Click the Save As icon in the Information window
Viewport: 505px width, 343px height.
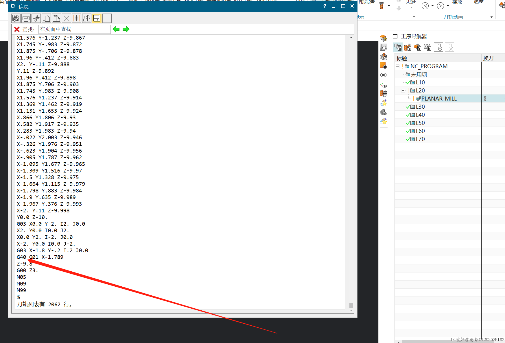click(x=16, y=18)
